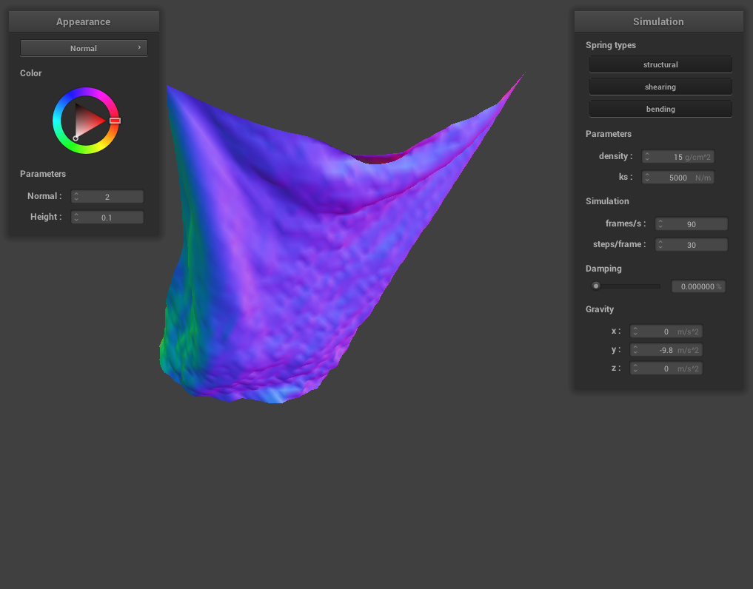Click the Simulation panel title bar
This screenshot has height=589, width=753.
[x=658, y=21]
